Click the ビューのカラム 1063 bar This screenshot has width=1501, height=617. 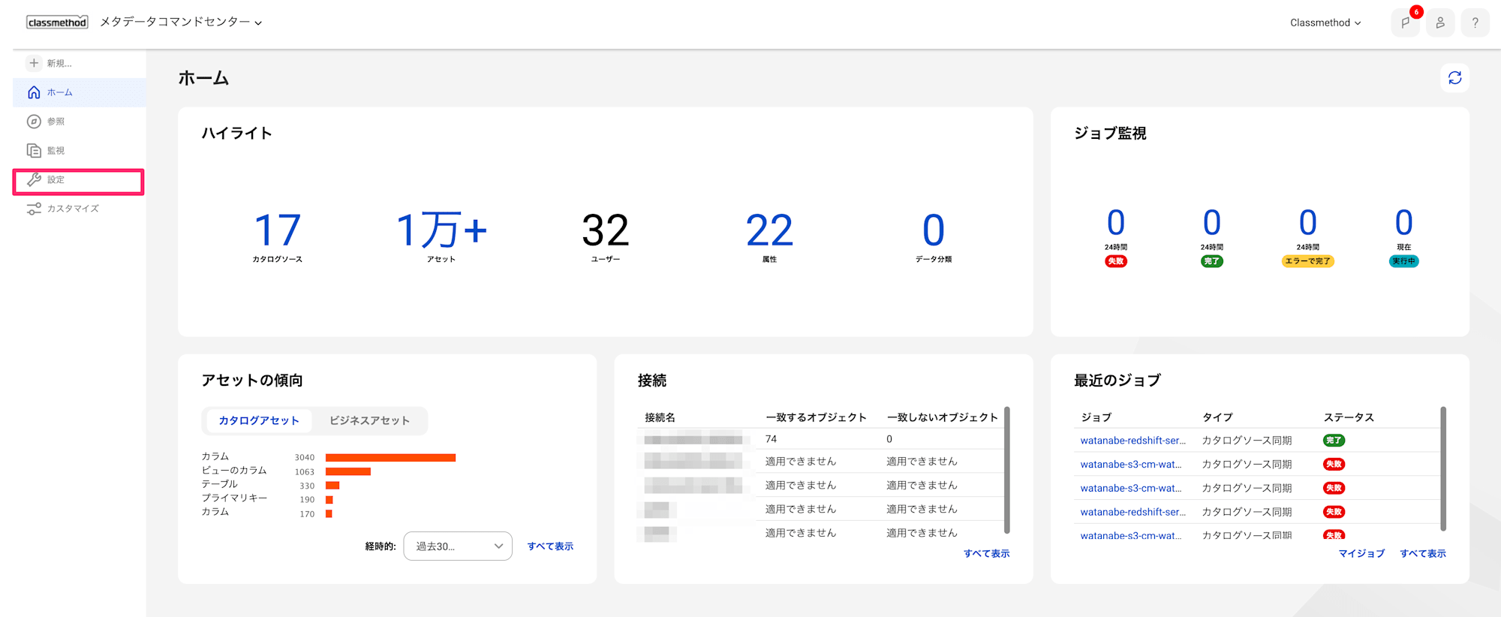[x=348, y=471]
